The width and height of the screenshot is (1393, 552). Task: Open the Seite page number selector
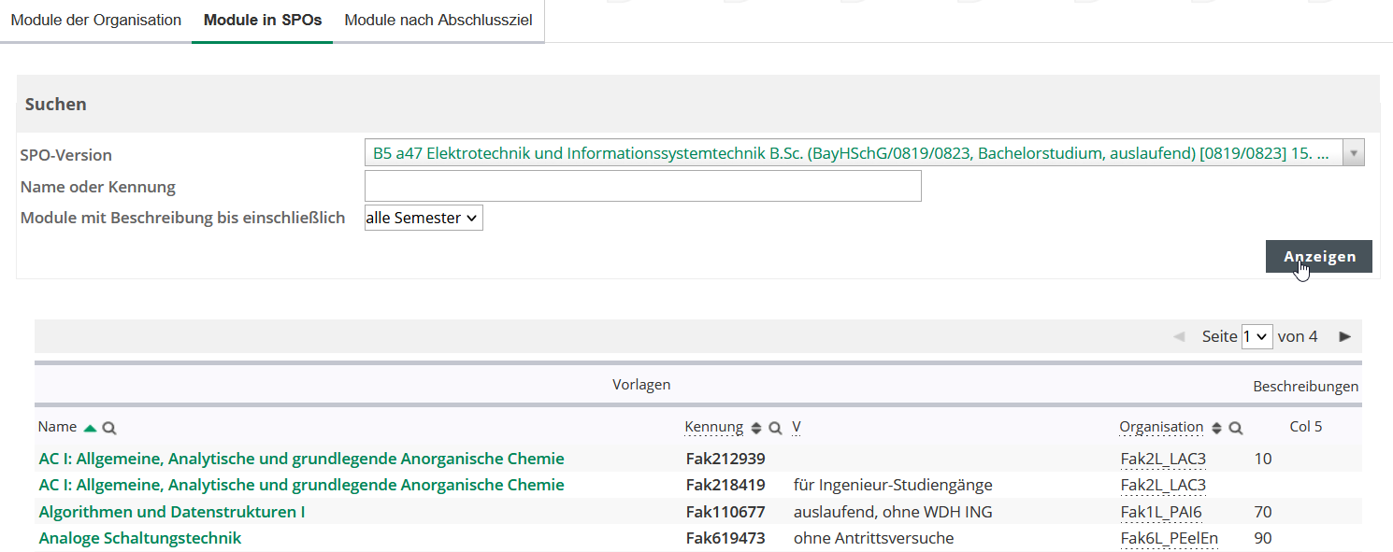tap(1257, 336)
